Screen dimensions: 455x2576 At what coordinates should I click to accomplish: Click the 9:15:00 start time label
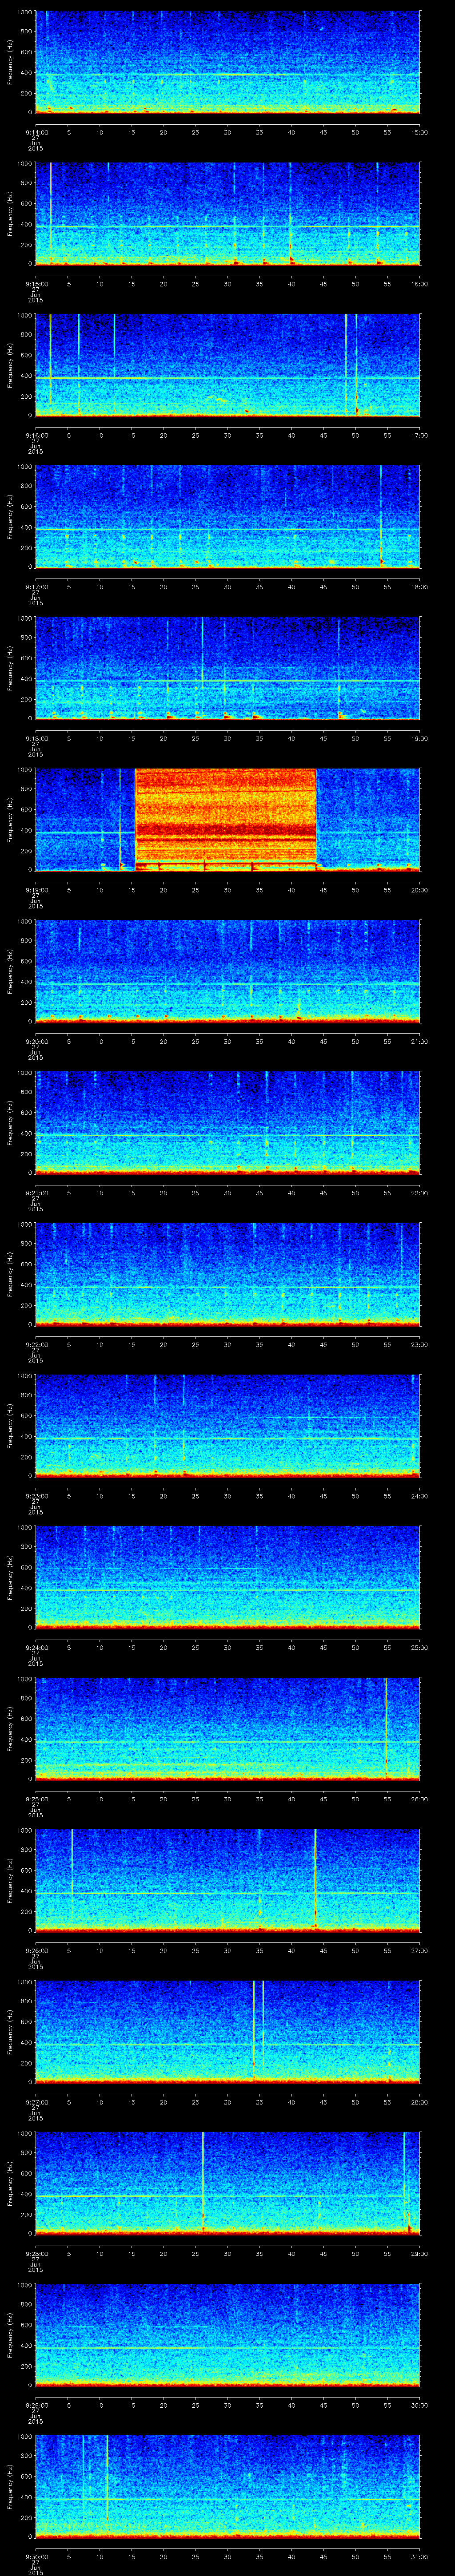(x=37, y=284)
